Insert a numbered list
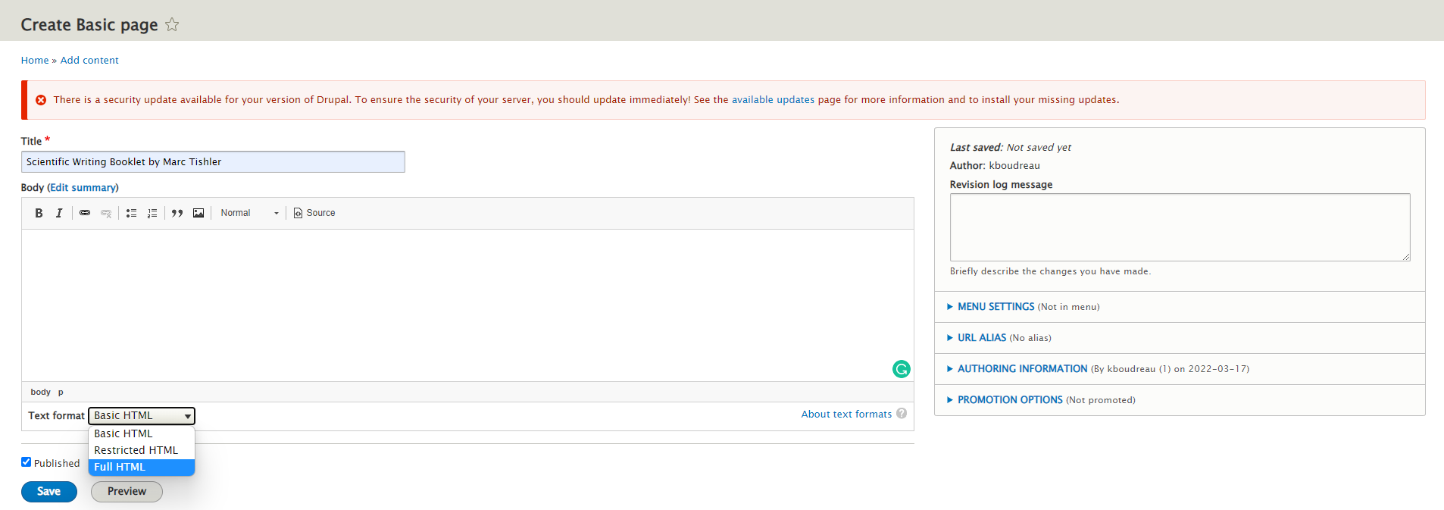The width and height of the screenshot is (1444, 510). [152, 213]
